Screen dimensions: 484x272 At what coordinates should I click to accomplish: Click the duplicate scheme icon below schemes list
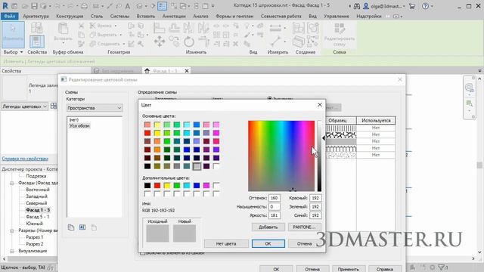click(x=71, y=227)
